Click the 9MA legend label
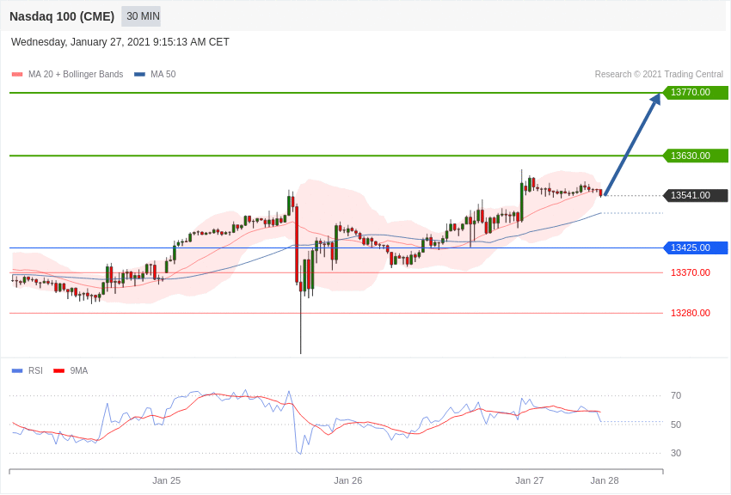 pyautogui.click(x=79, y=370)
